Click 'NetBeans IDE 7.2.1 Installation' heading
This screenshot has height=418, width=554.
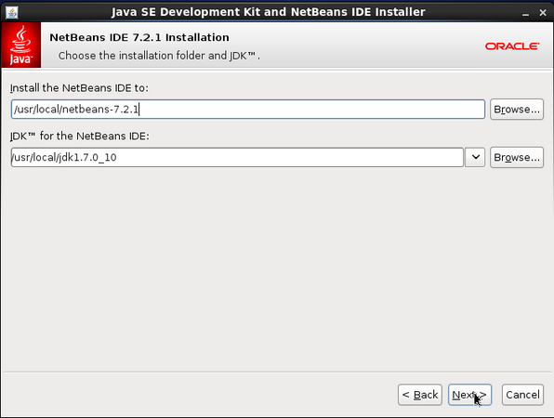[x=139, y=37]
